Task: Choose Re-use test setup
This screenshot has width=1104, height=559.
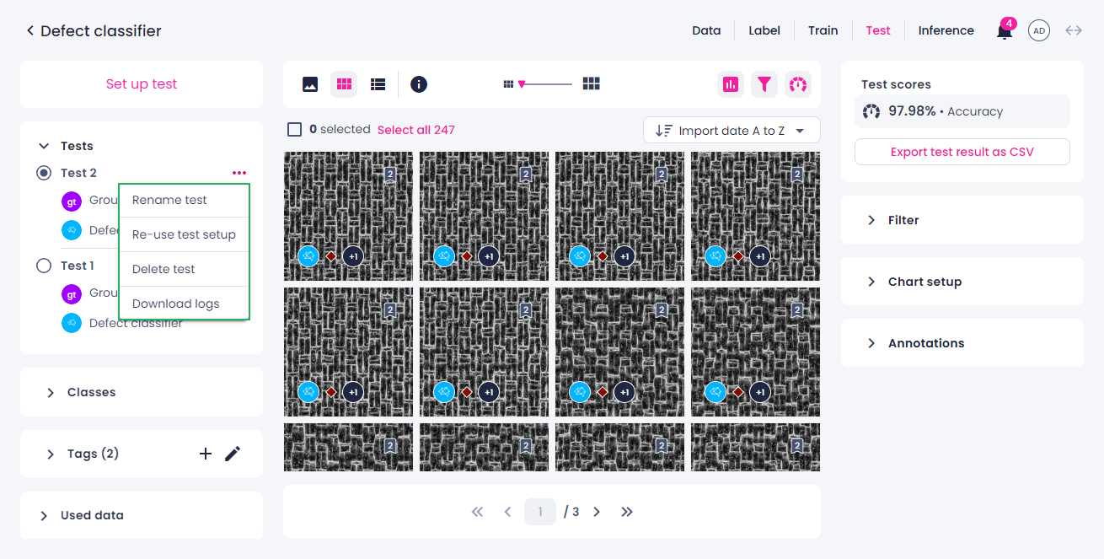Action: pos(184,234)
